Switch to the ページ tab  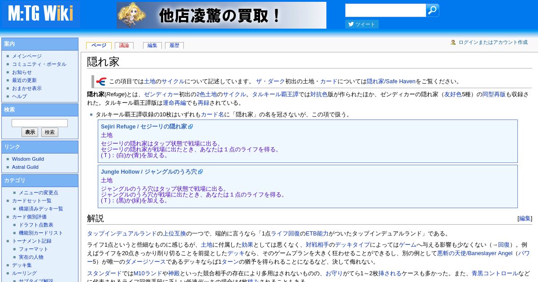[x=99, y=46]
